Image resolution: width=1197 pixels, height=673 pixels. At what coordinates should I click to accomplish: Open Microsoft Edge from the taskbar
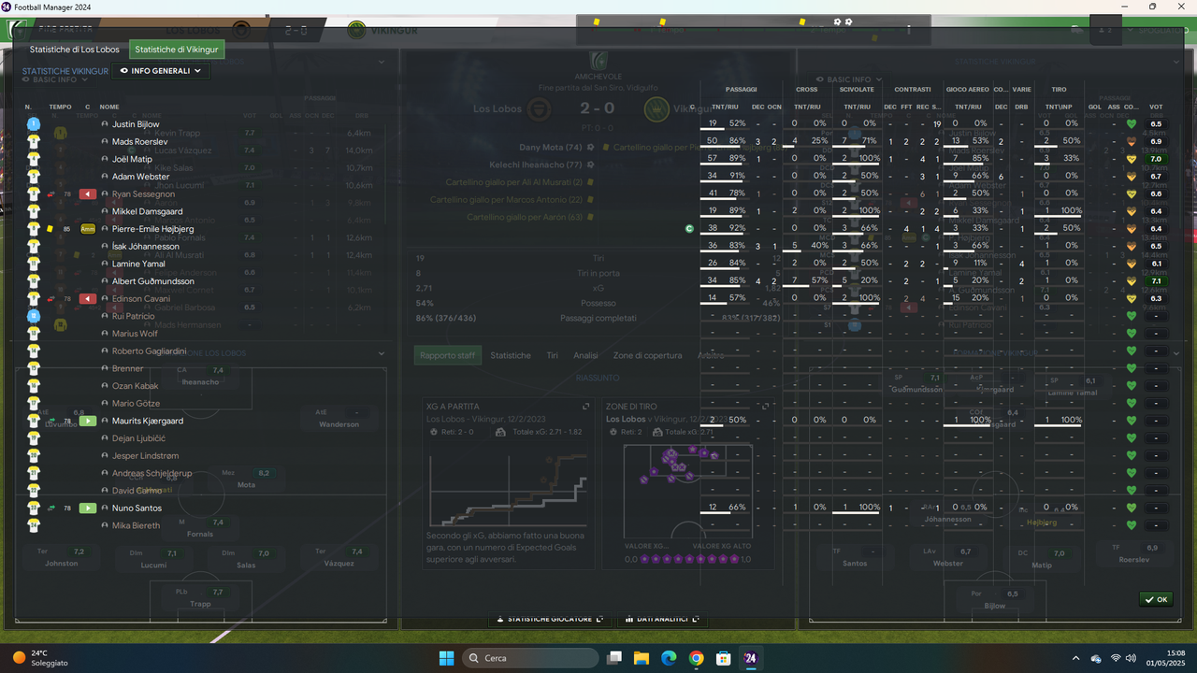669,658
